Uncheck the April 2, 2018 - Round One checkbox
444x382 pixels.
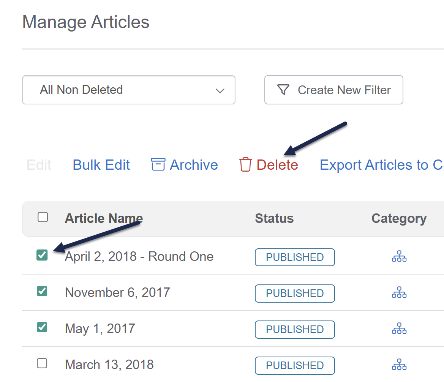pyautogui.click(x=42, y=255)
